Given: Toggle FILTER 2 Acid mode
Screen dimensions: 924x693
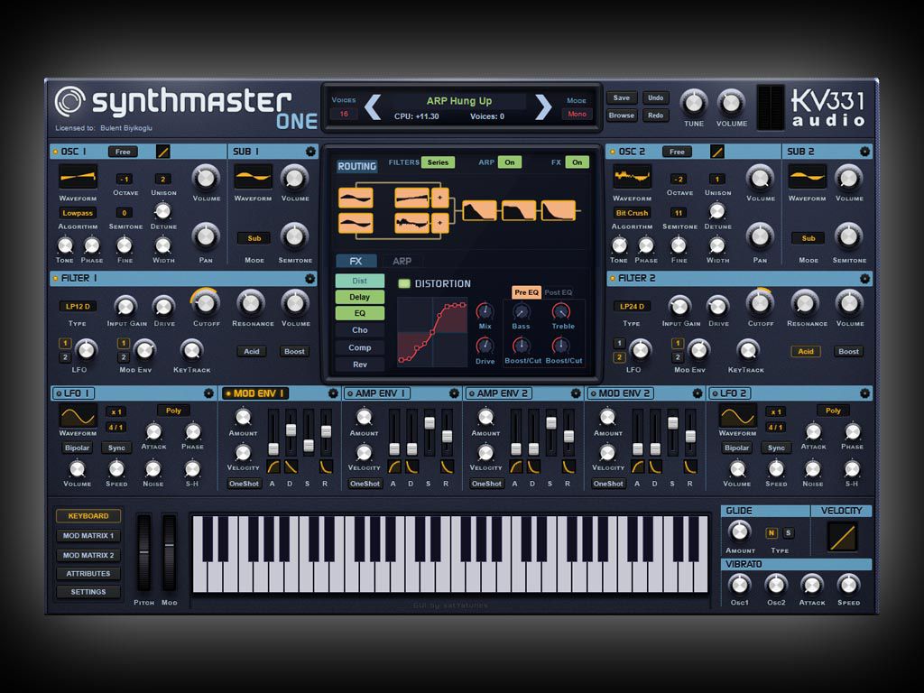Looking at the screenshot, I should (x=806, y=351).
